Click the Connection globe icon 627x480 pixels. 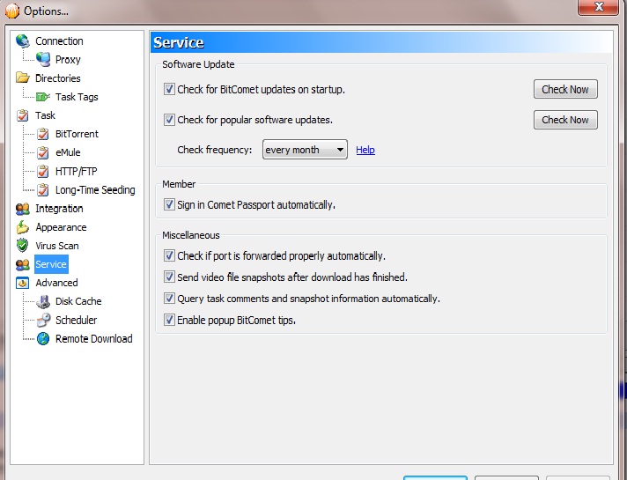coord(23,41)
